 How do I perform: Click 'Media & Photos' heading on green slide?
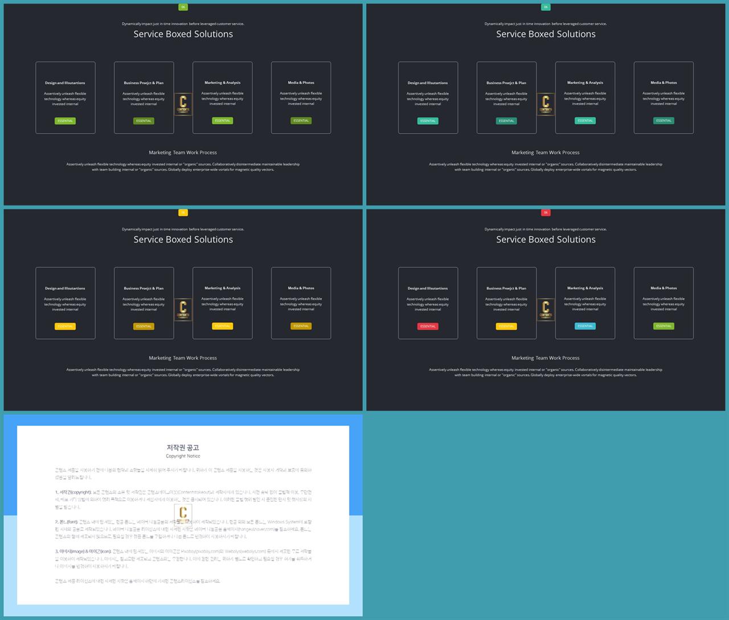301,83
